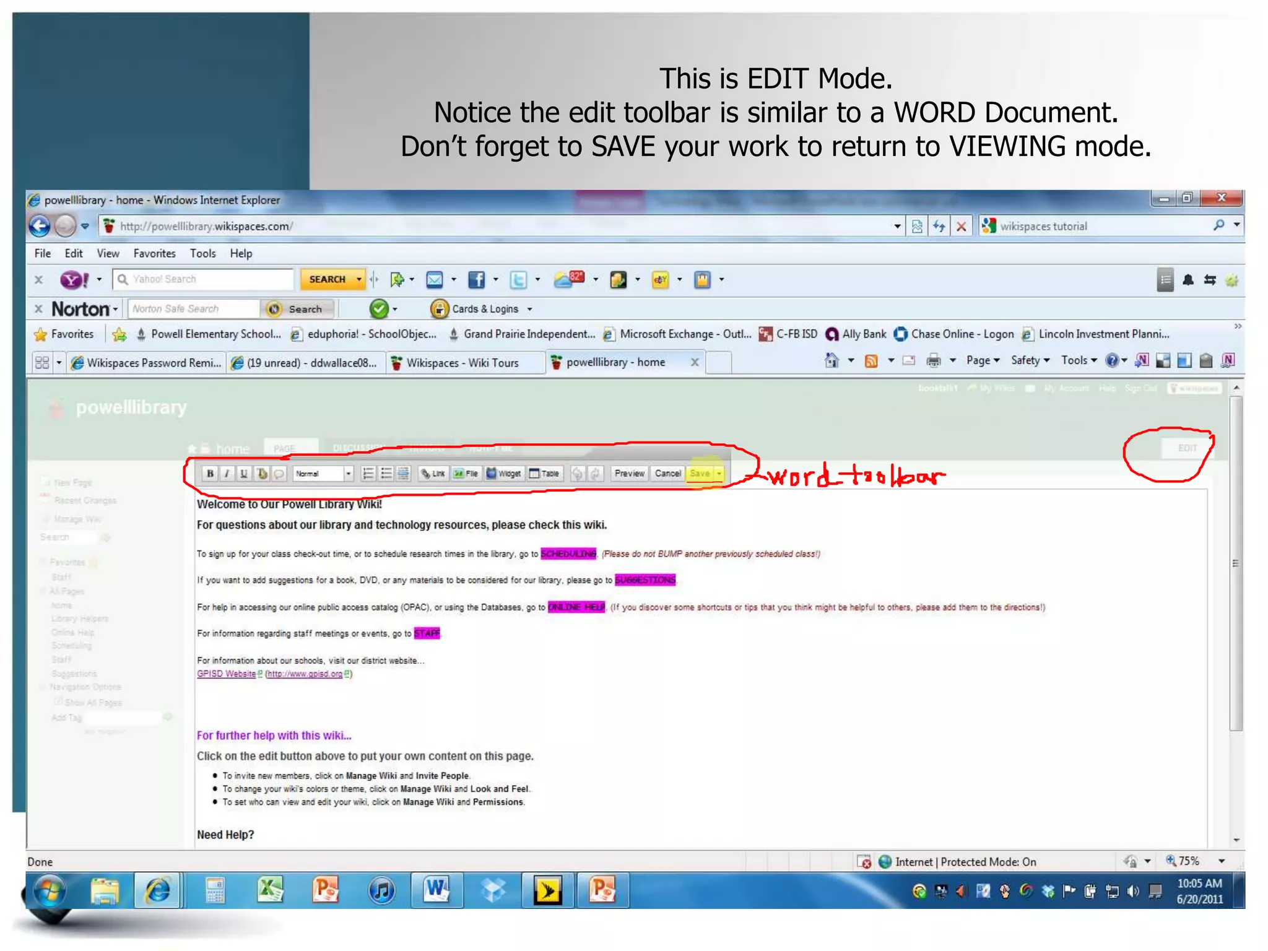This screenshot has height=951, width=1268.
Task: Insert a bulleted list
Action: point(386,474)
